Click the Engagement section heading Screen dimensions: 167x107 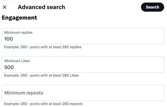tap(19, 18)
